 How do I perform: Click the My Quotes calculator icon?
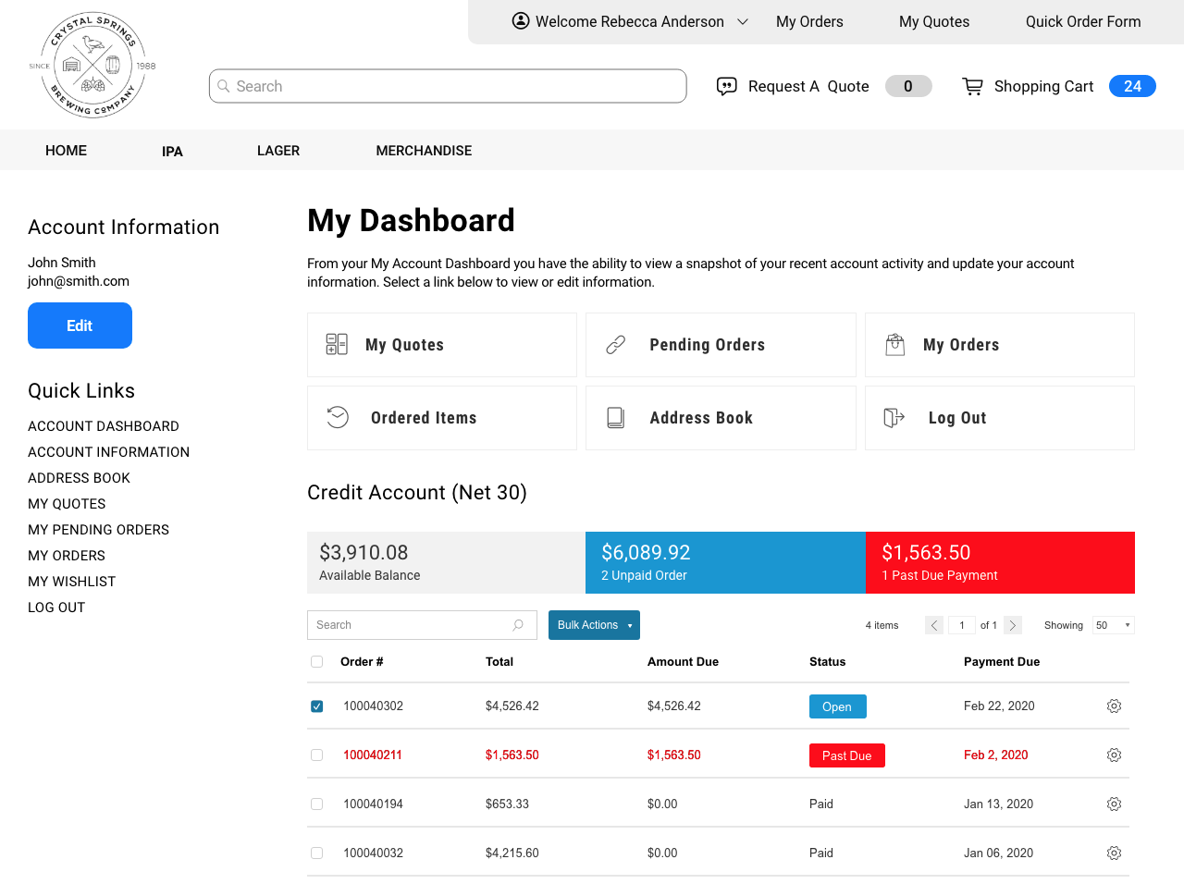pyautogui.click(x=337, y=345)
